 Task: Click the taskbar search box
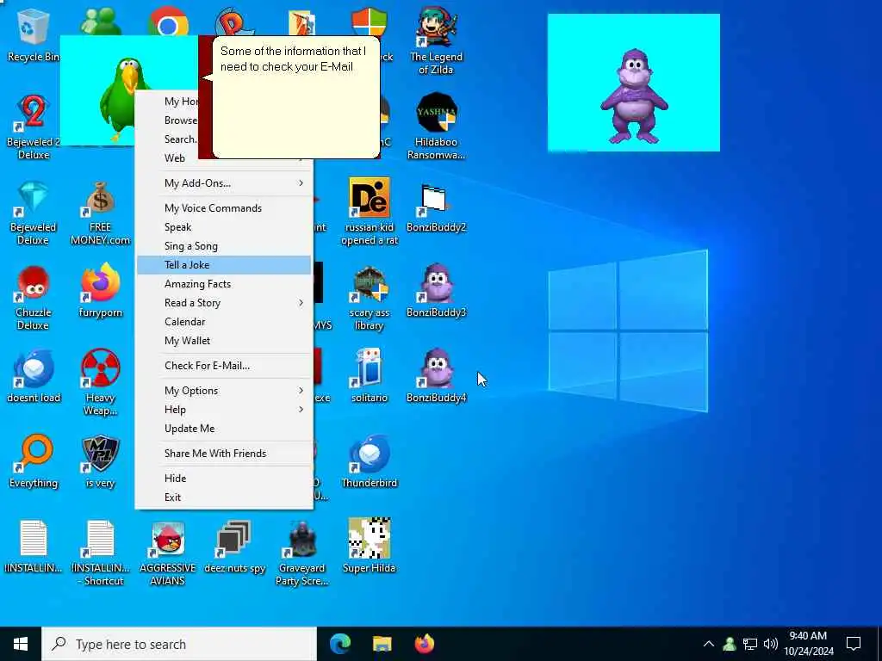click(x=179, y=644)
